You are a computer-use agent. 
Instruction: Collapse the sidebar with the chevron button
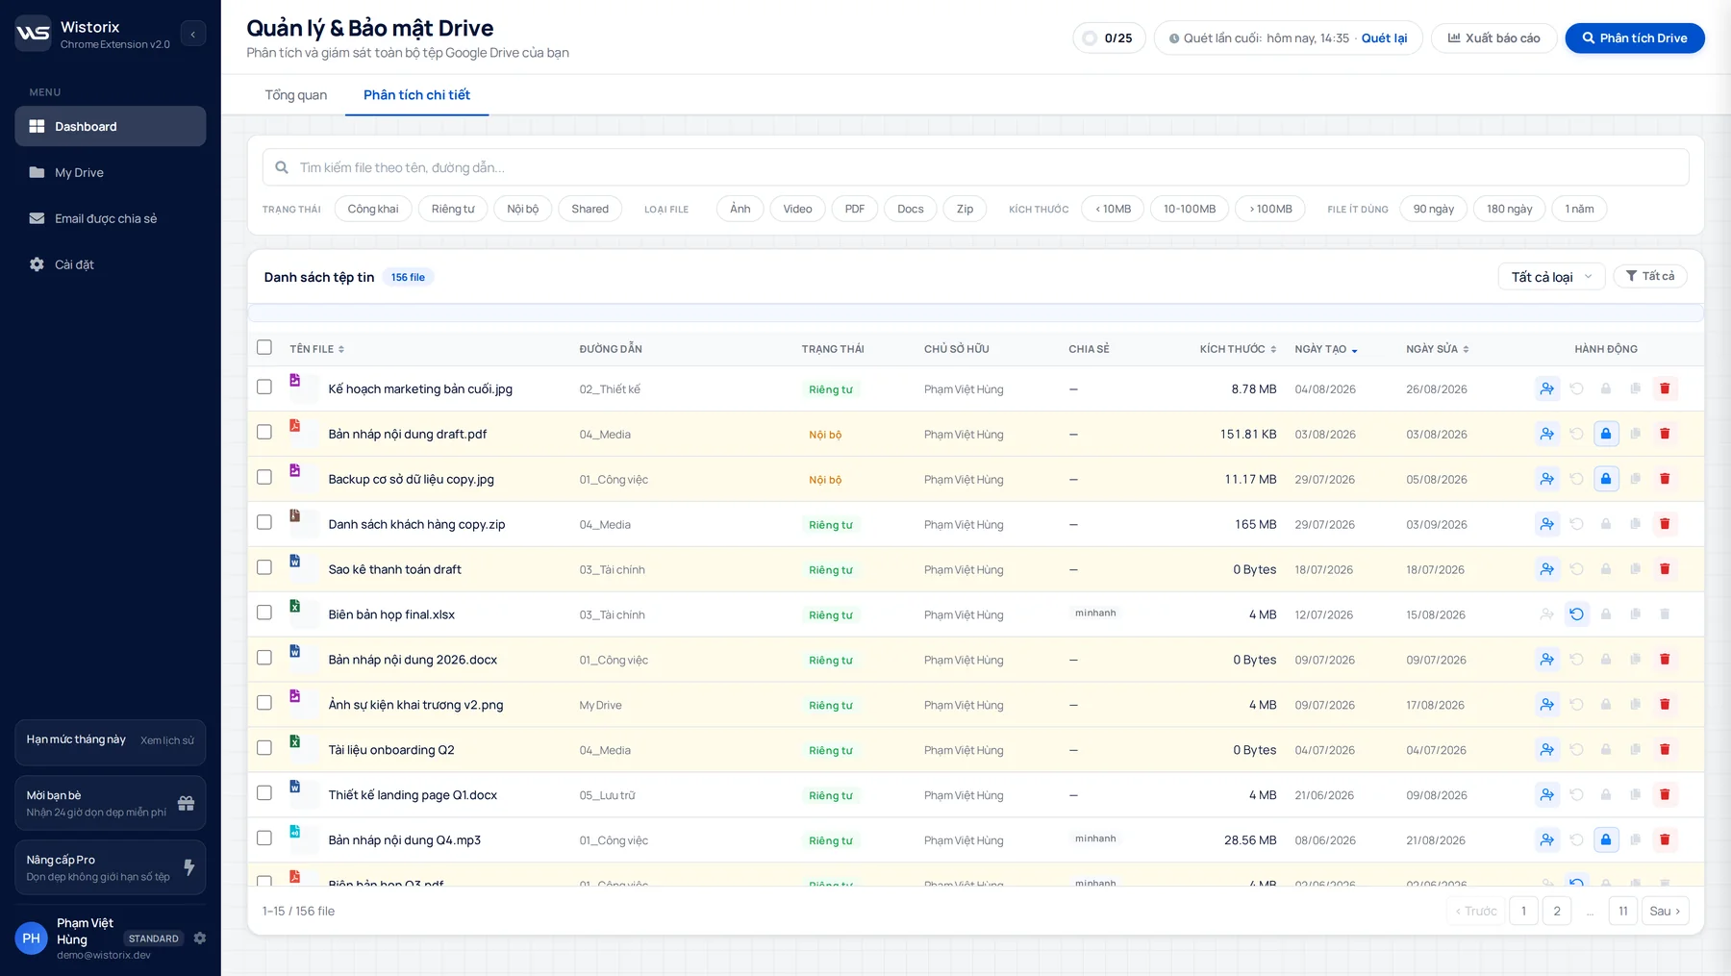[192, 35]
